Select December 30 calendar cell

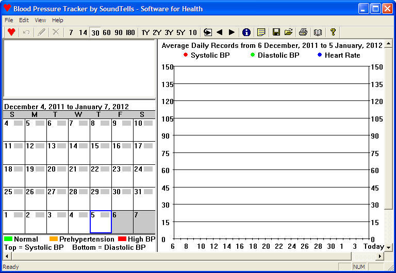coord(123,198)
